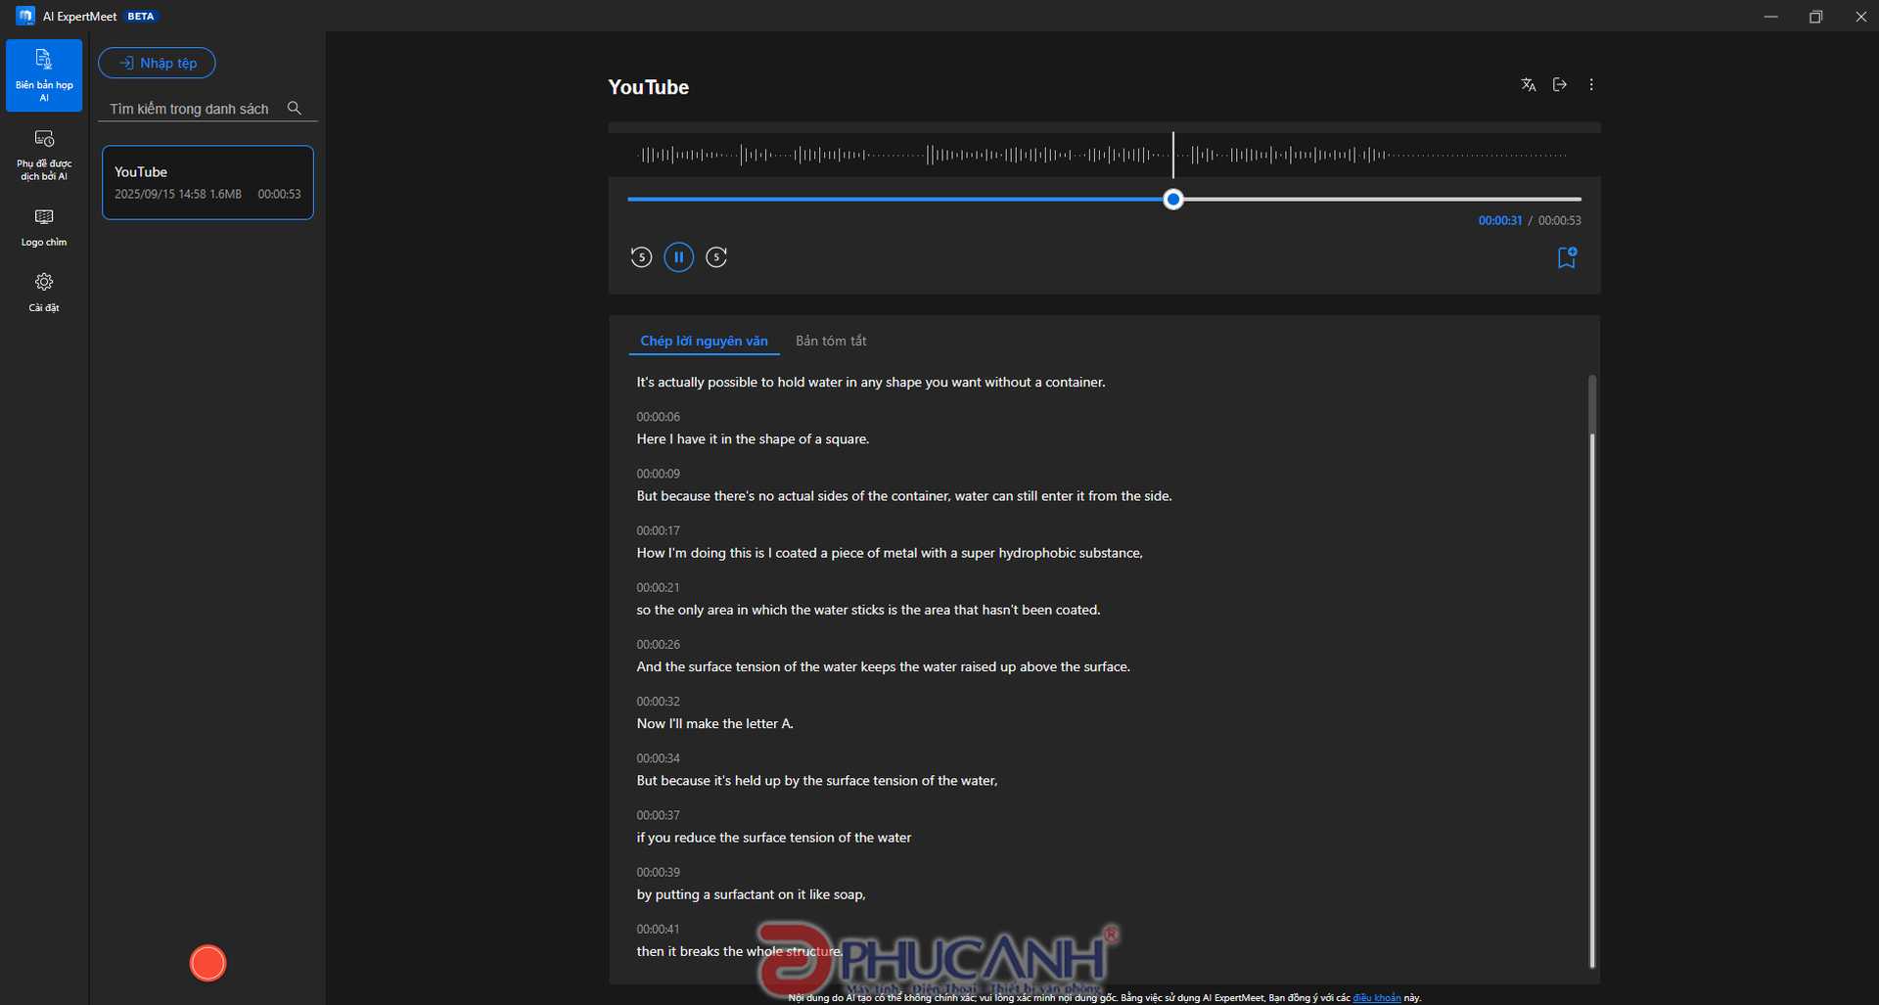
Task: Pause the audio playback
Action: pos(678,257)
